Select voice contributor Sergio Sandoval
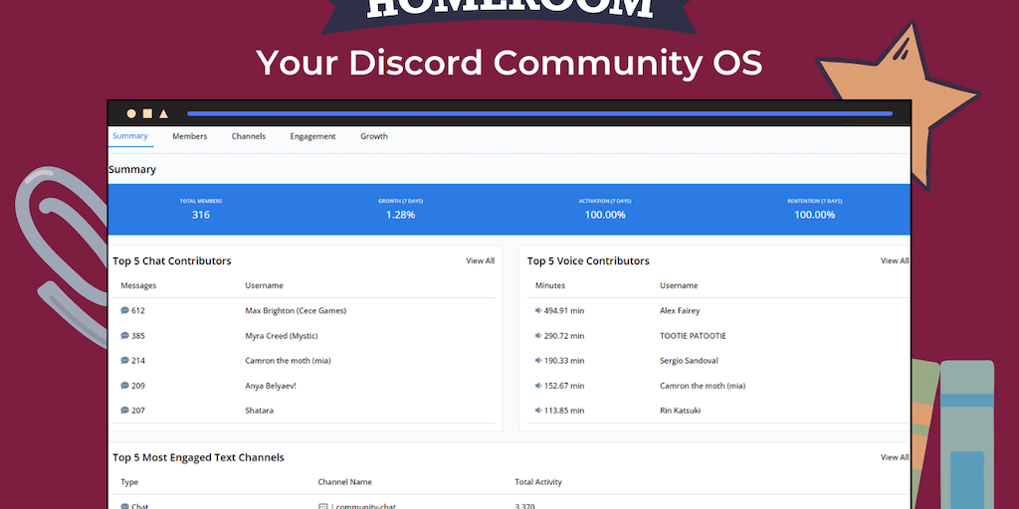This screenshot has width=1019, height=509. point(689,360)
